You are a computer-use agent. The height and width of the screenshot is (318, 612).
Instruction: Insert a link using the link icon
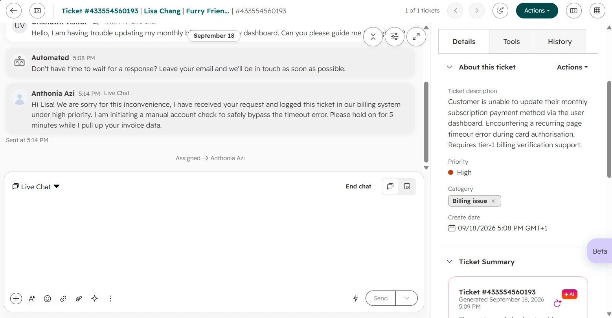point(63,298)
